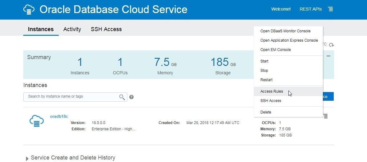Click the oradb18c cloud database icon
The height and width of the screenshot is (162, 367).
tap(36, 121)
